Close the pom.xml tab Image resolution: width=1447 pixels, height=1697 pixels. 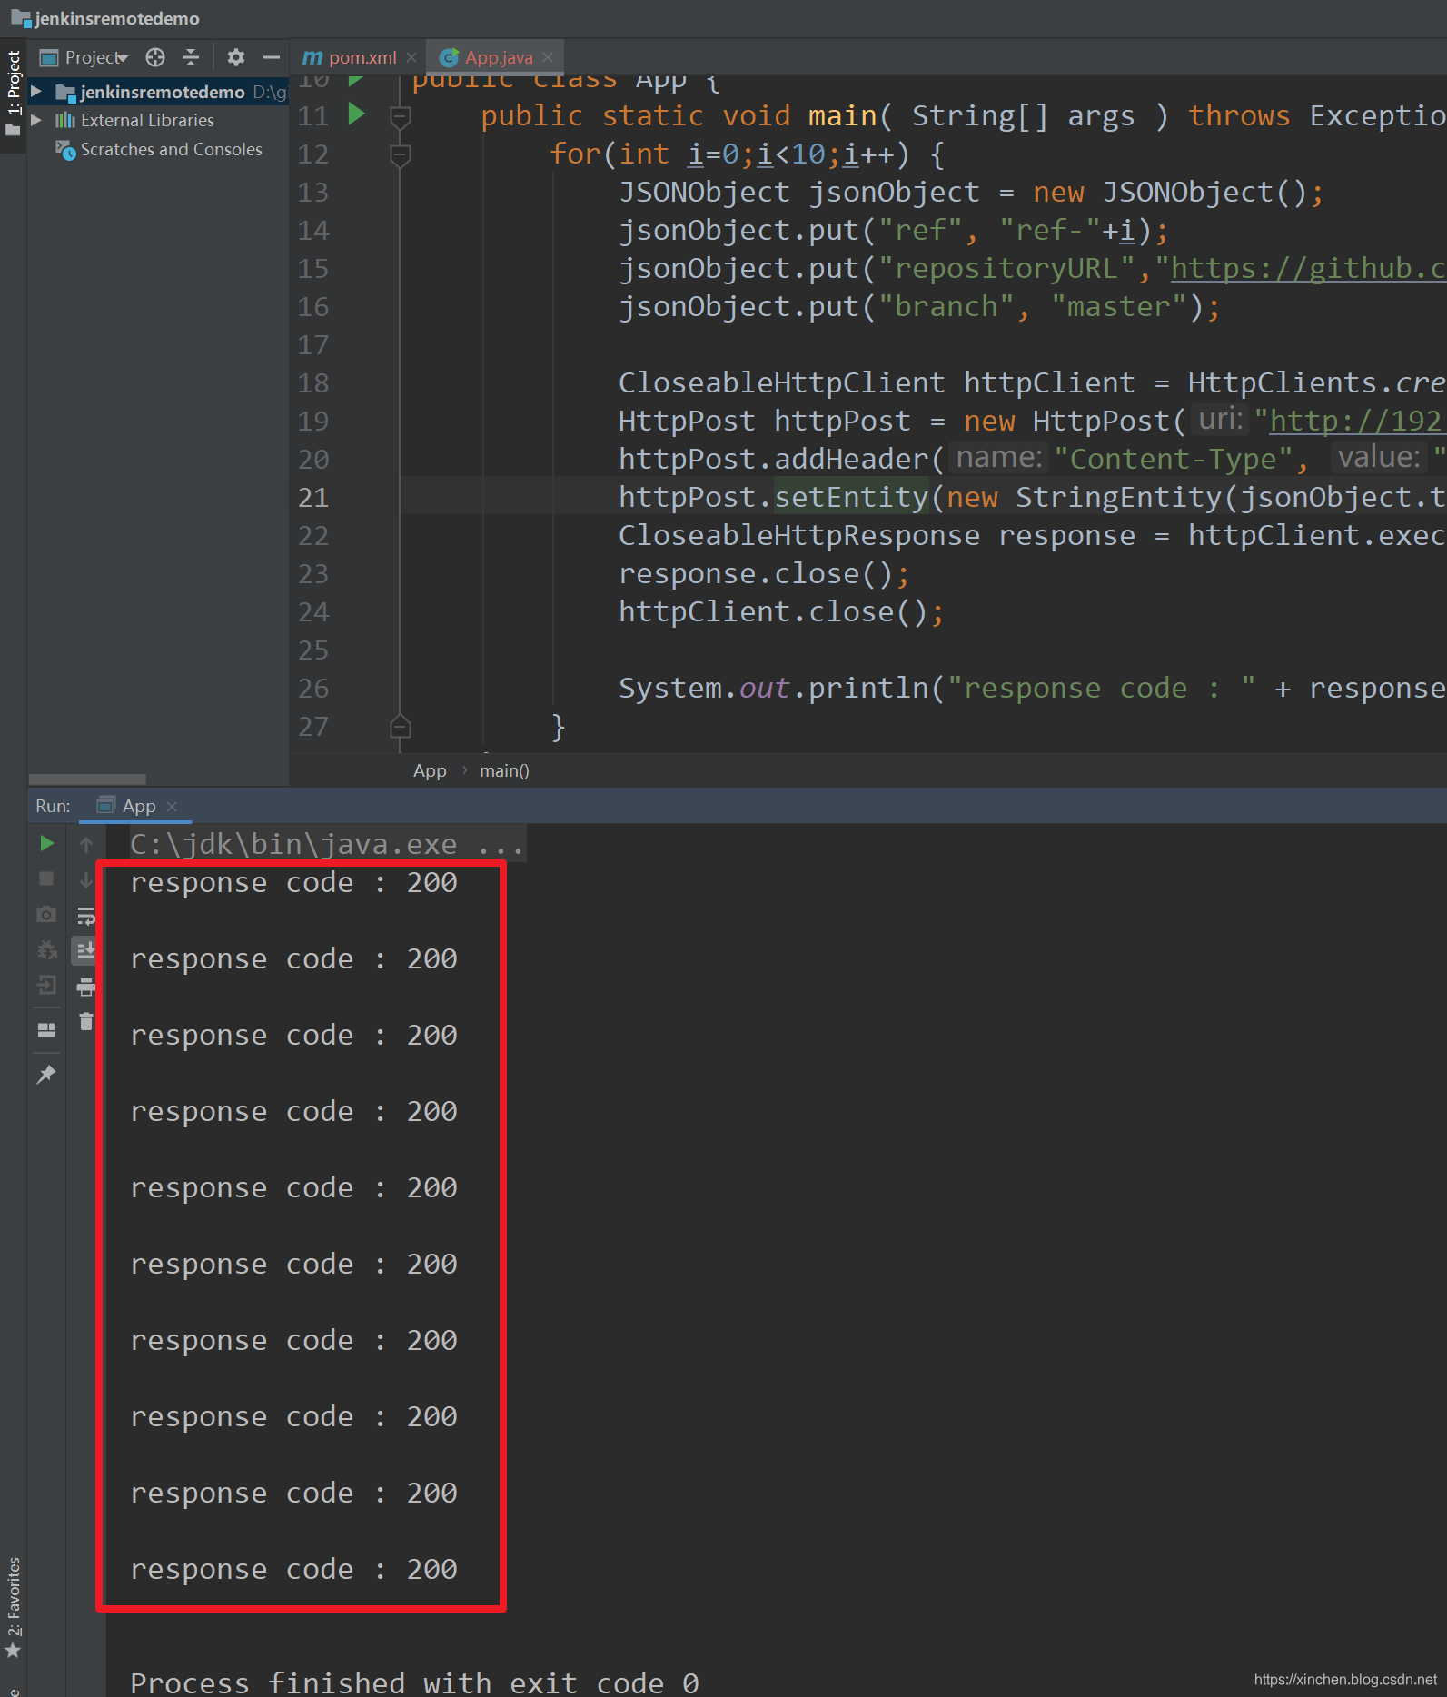point(411,57)
